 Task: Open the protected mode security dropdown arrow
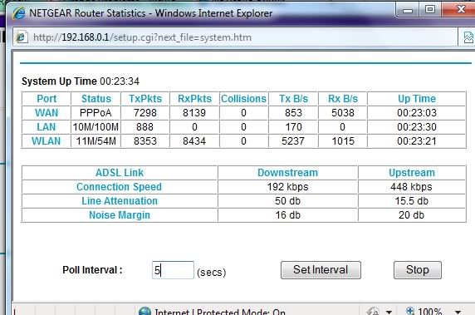point(389,312)
